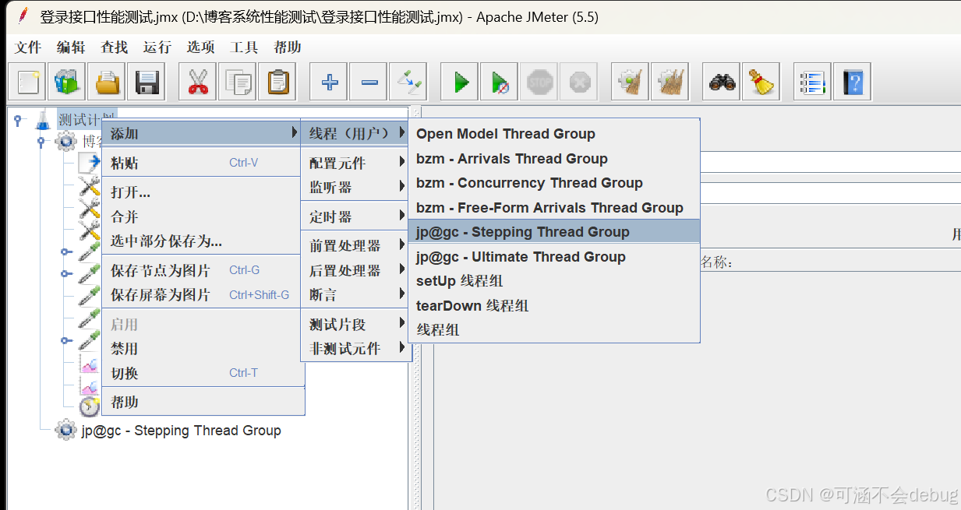Click the Clear broom-with-gear icon
The height and width of the screenshot is (510, 961).
630,82
